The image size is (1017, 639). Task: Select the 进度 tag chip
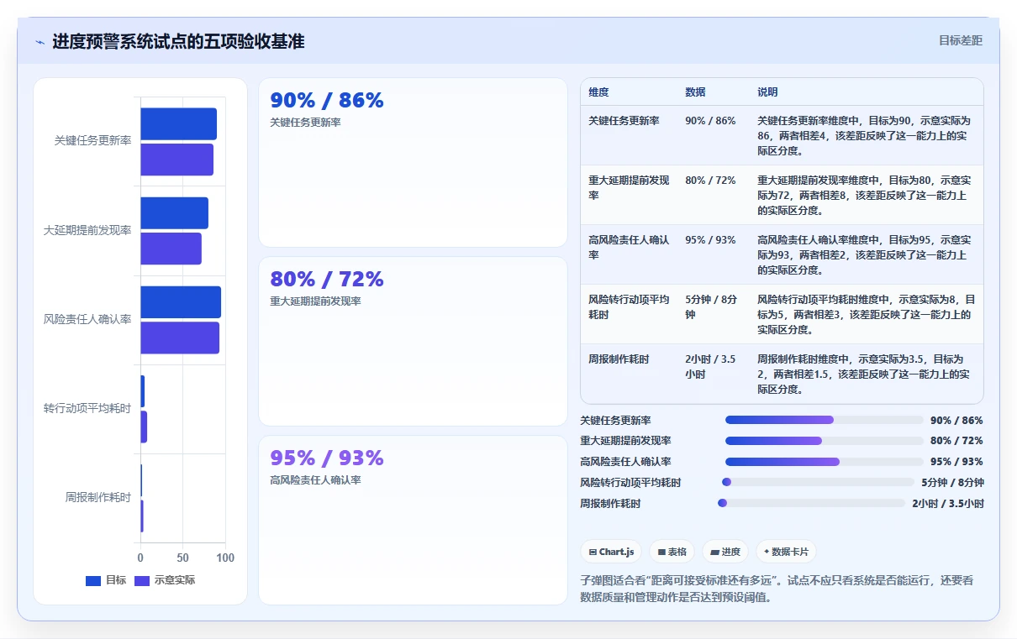[x=725, y=552]
